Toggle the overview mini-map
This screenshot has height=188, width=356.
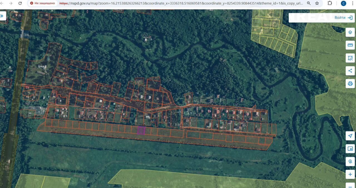350,149
